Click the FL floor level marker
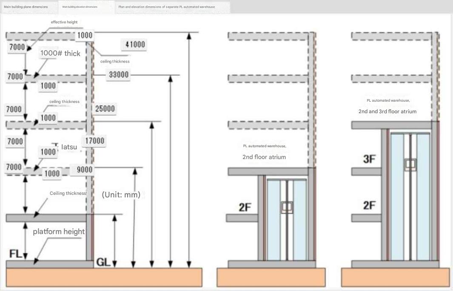453x291 pixels. coord(16,254)
